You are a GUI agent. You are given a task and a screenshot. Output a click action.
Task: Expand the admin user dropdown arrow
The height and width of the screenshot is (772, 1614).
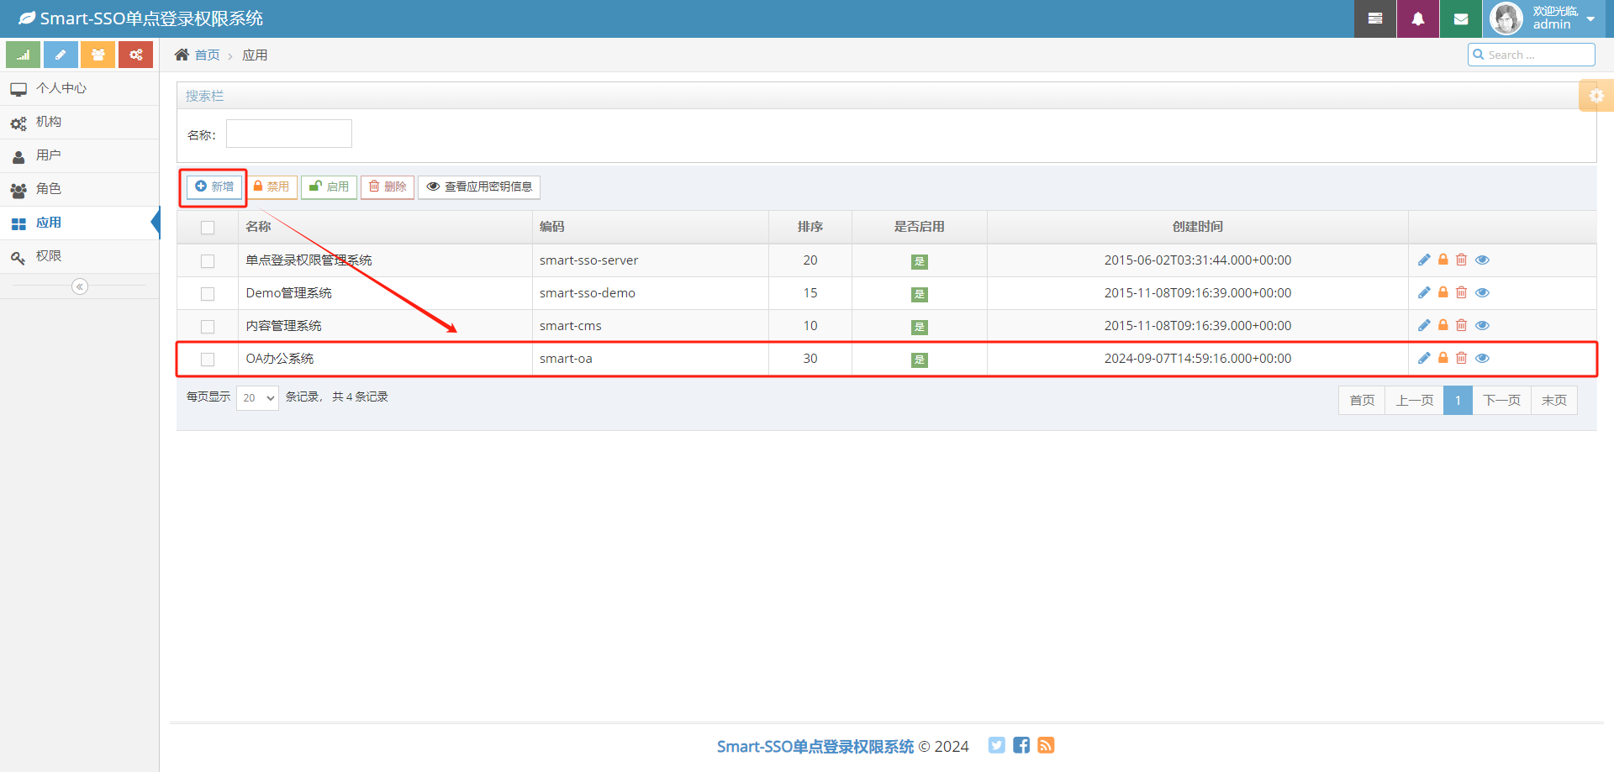1590,18
